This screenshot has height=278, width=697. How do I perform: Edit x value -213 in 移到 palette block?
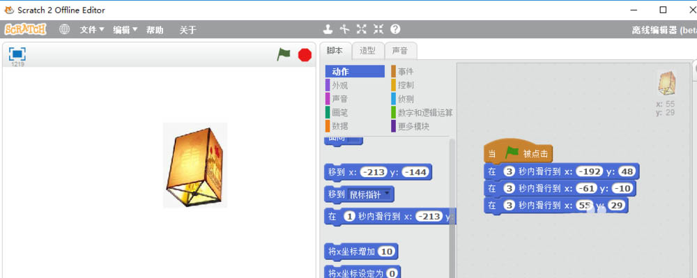coord(374,172)
